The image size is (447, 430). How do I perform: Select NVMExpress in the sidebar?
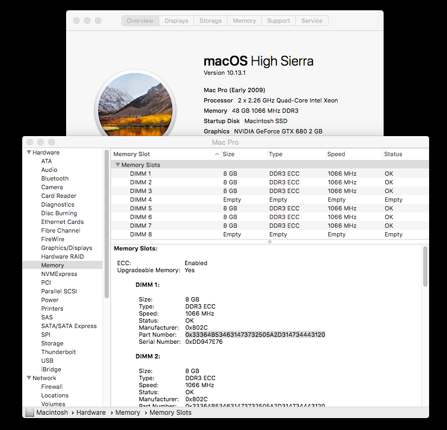pos(59,274)
